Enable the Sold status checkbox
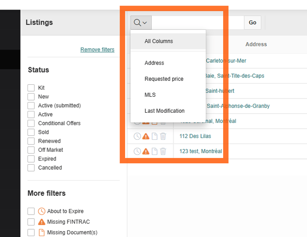Image resolution: width=307 pixels, height=237 pixels. click(x=31, y=132)
